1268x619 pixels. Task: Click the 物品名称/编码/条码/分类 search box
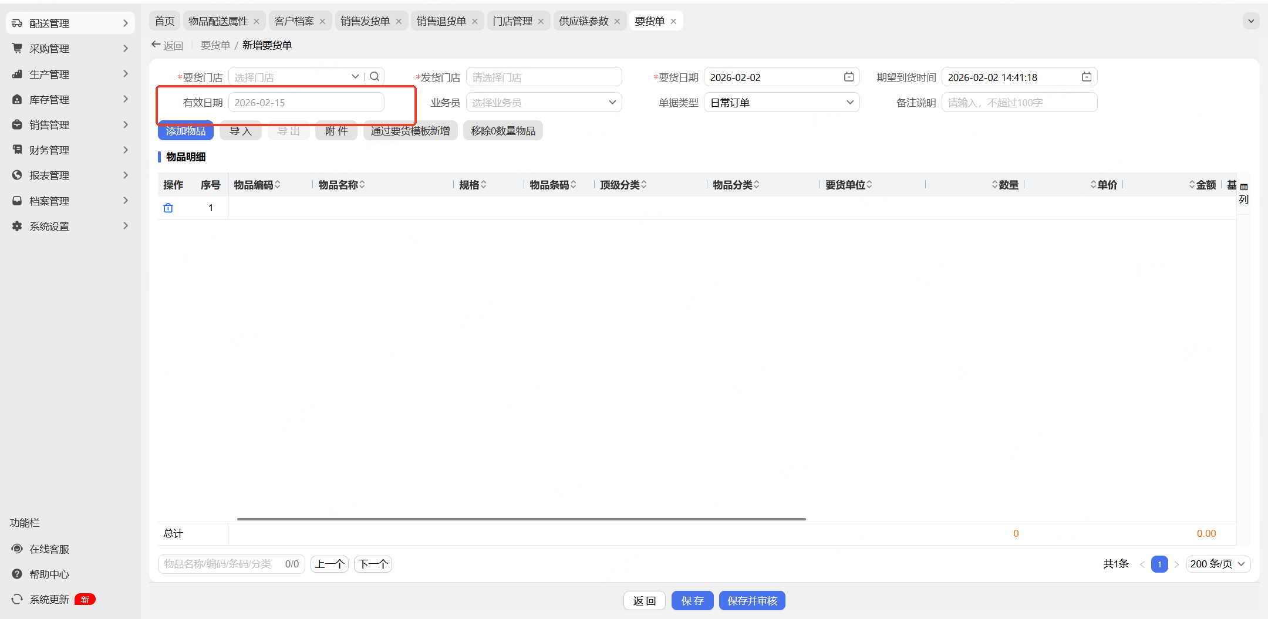(231, 564)
